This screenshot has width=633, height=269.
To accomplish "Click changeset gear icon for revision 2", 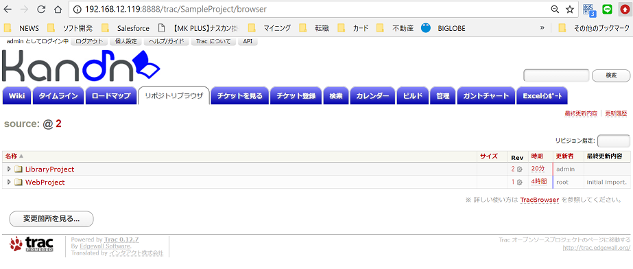I will [520, 169].
